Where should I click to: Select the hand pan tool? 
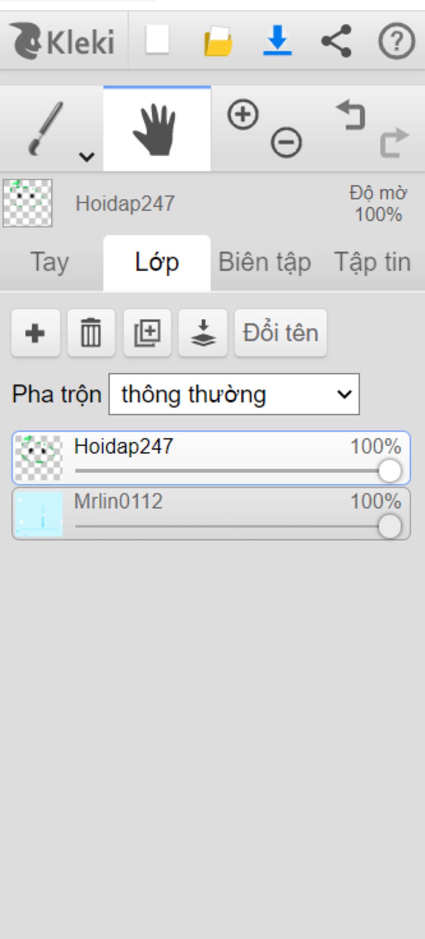(157, 129)
